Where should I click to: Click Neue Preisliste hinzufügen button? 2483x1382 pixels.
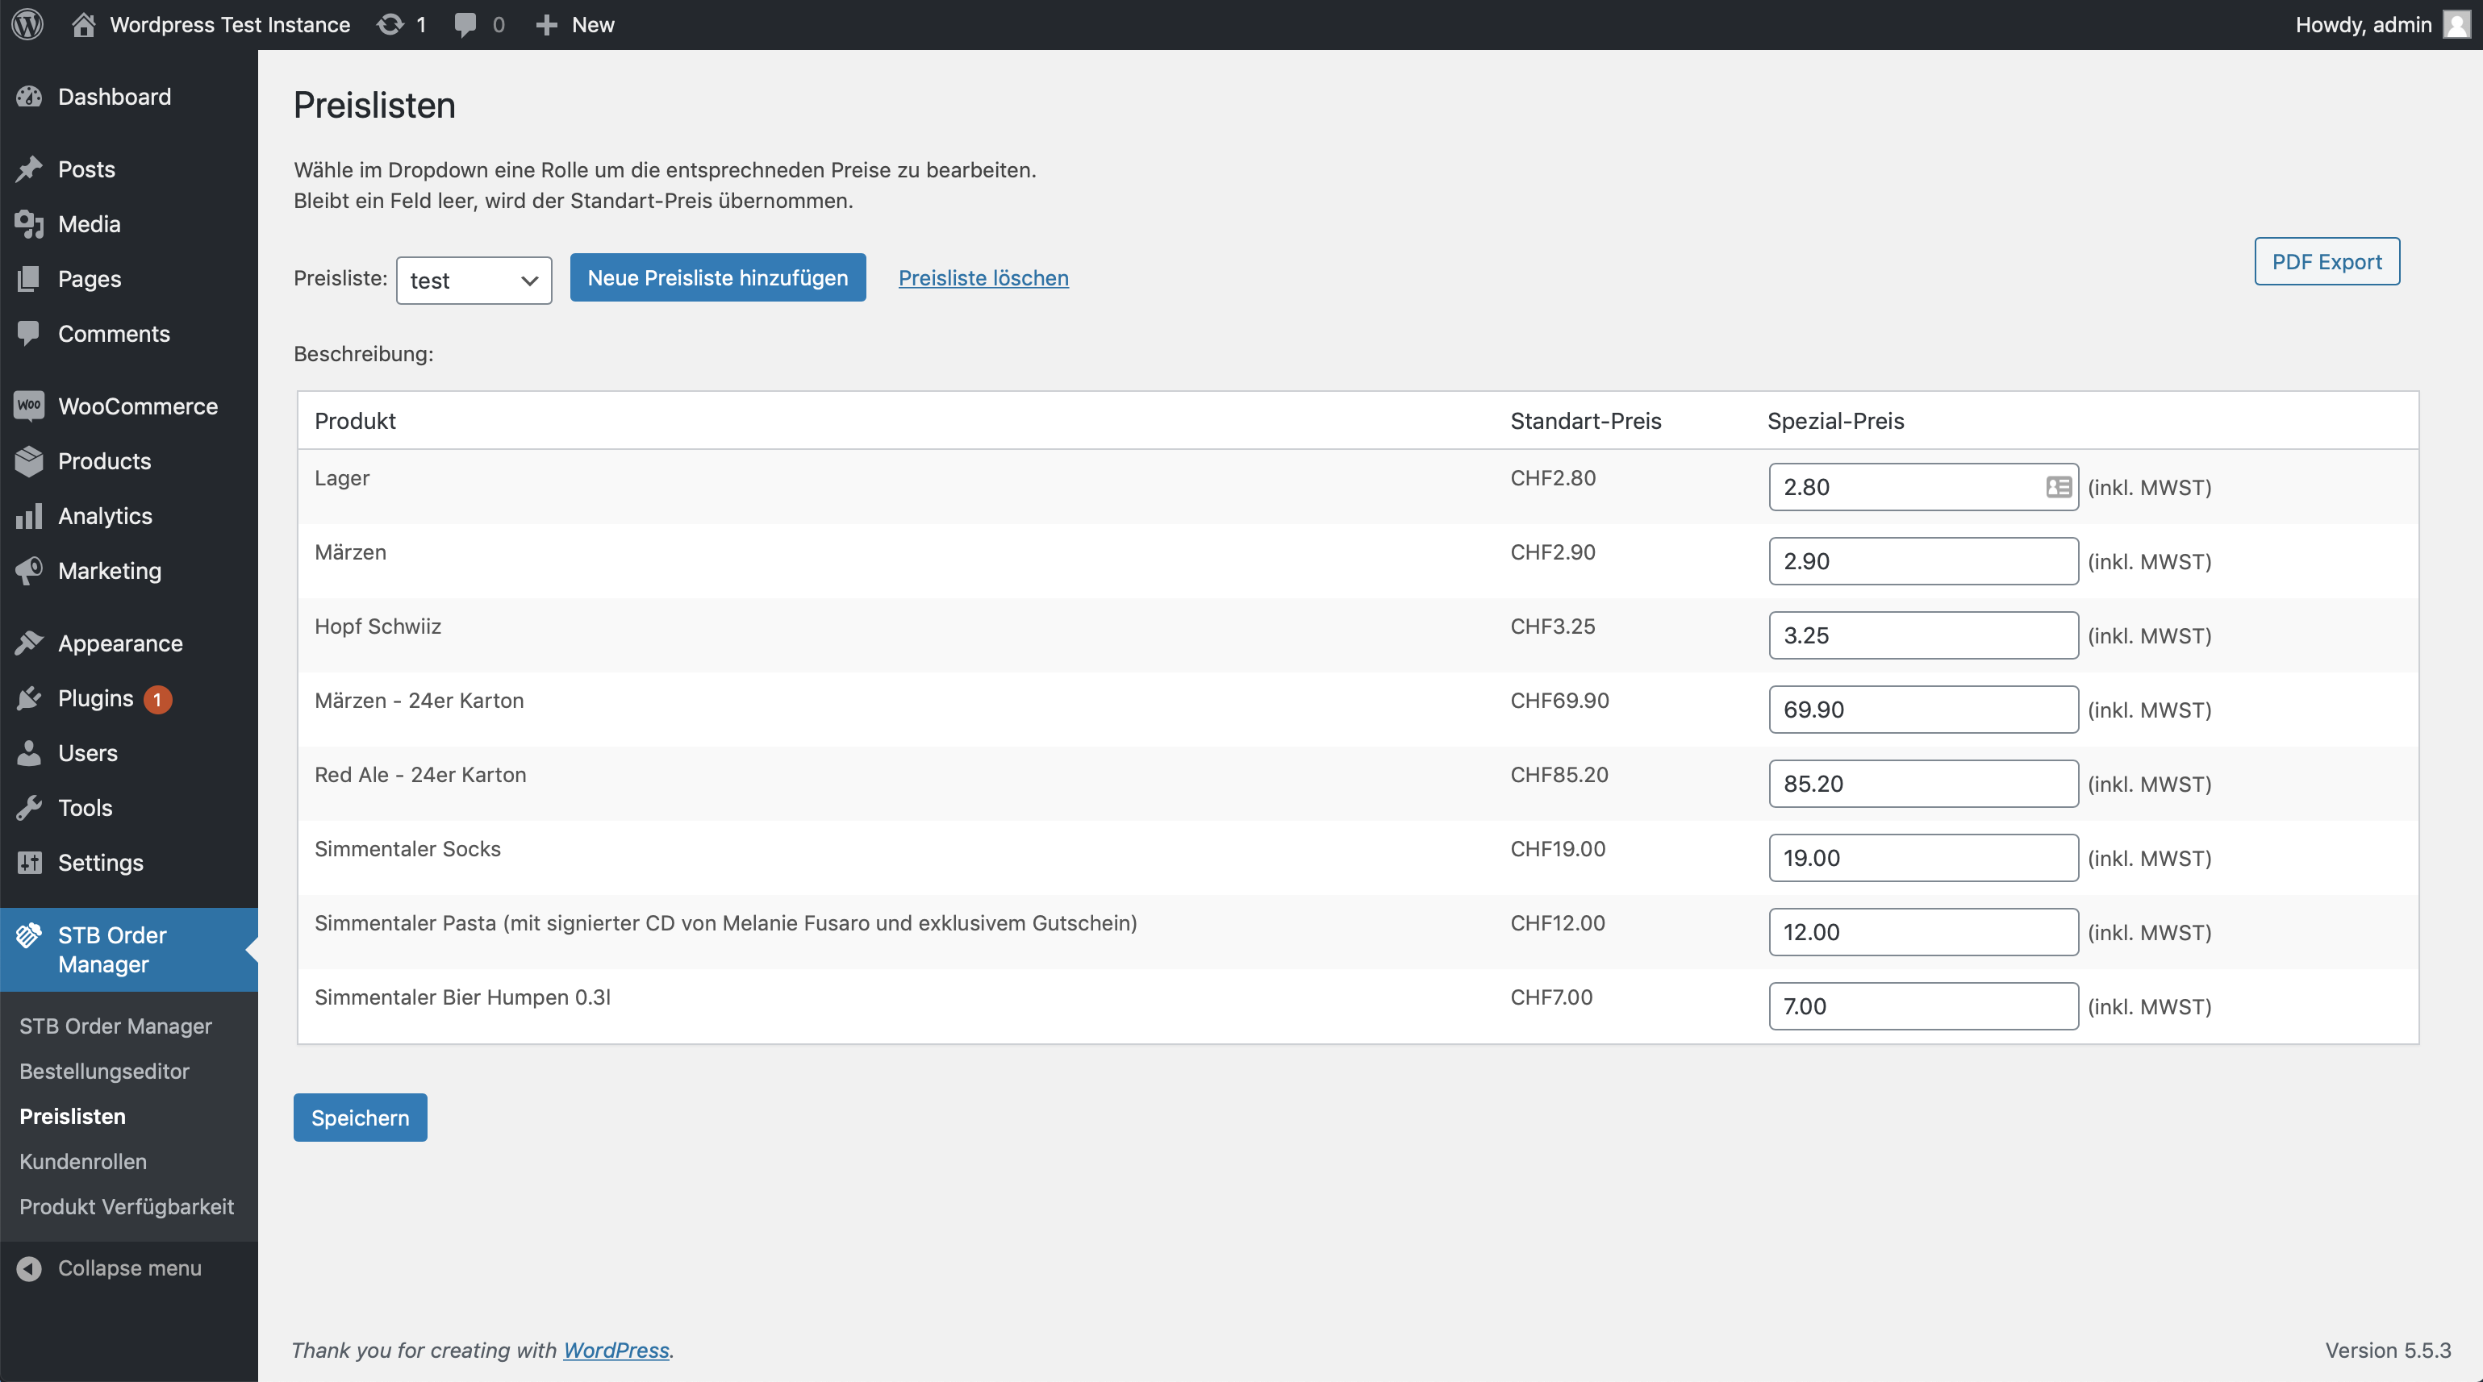717,277
